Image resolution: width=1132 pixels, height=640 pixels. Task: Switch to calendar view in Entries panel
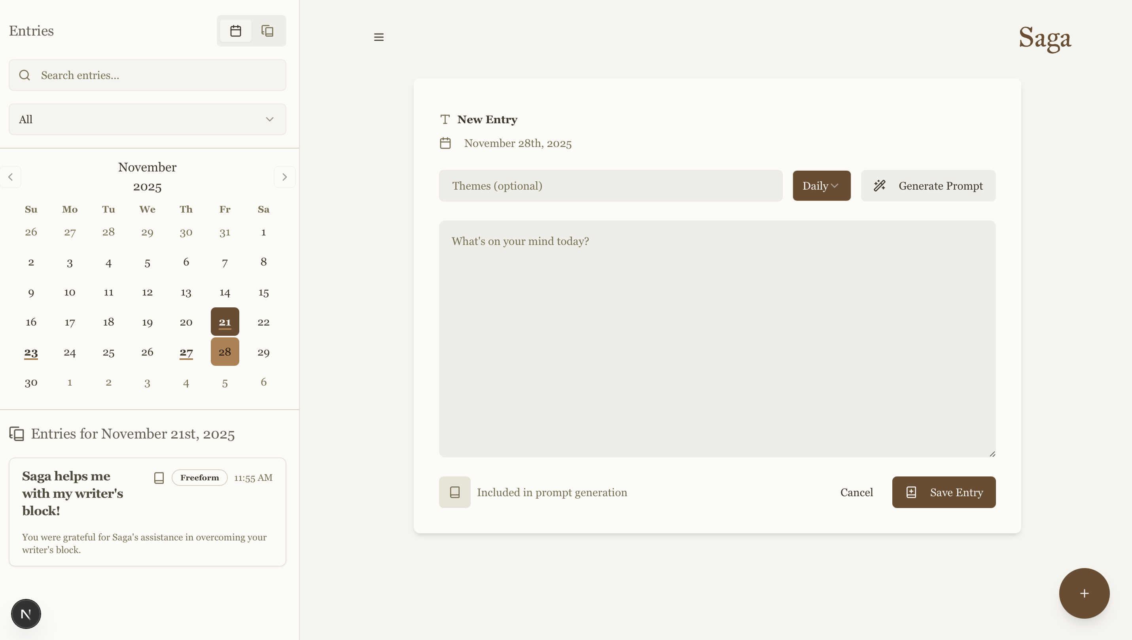click(236, 31)
